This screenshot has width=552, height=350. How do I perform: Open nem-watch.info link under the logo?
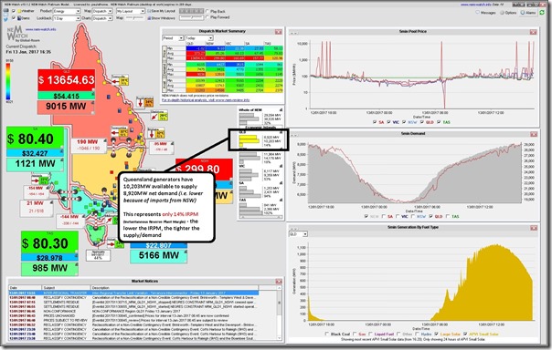[x=41, y=29]
